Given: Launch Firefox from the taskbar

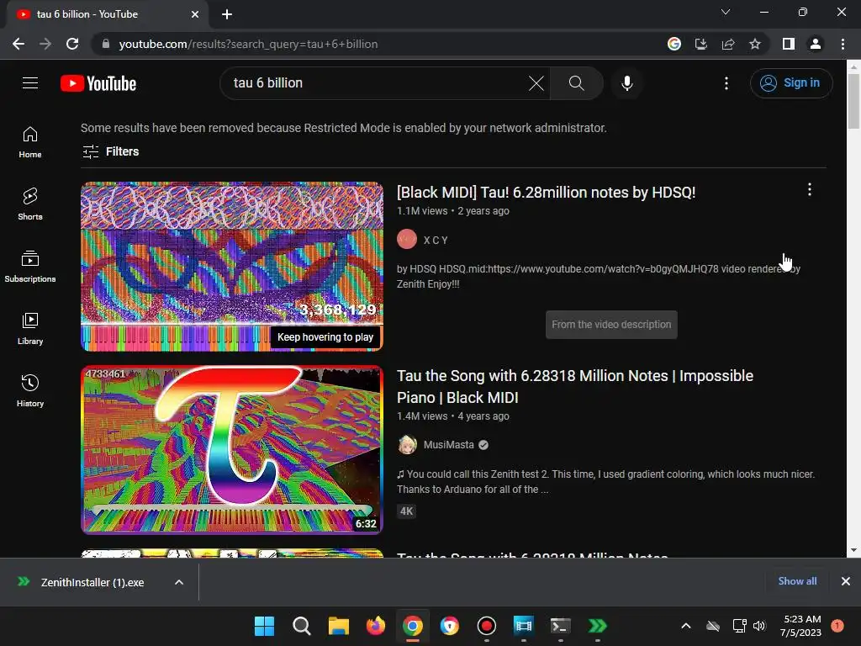Looking at the screenshot, I should pos(376,626).
